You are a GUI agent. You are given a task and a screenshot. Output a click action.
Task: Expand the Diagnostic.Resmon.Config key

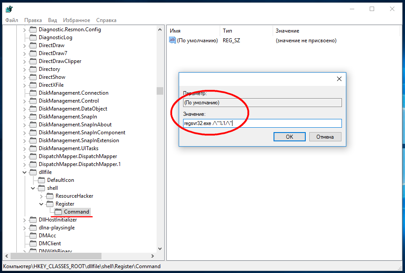point(25,30)
